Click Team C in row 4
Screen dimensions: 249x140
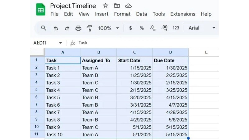(x=99, y=83)
